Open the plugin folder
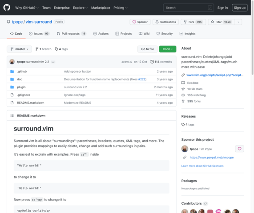 (x=21, y=87)
